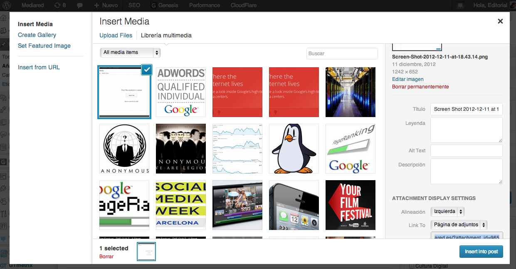516x269 pixels.
Task: Open the Alineación dropdown
Action: pos(447,212)
